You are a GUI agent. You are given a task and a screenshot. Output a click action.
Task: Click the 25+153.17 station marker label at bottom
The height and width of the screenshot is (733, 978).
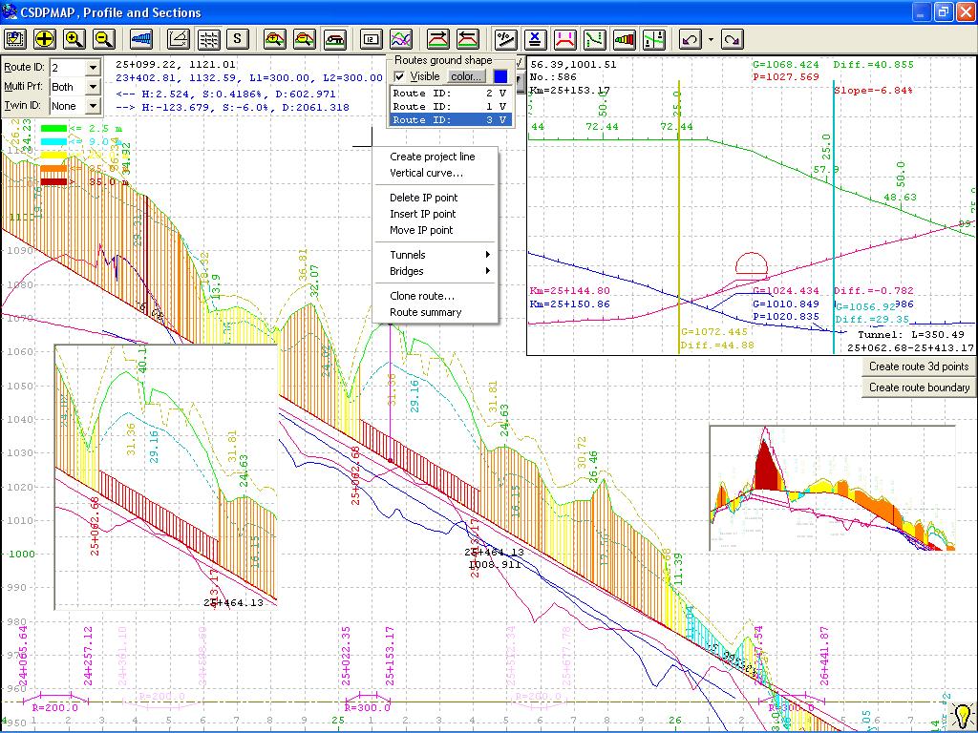coord(390,657)
